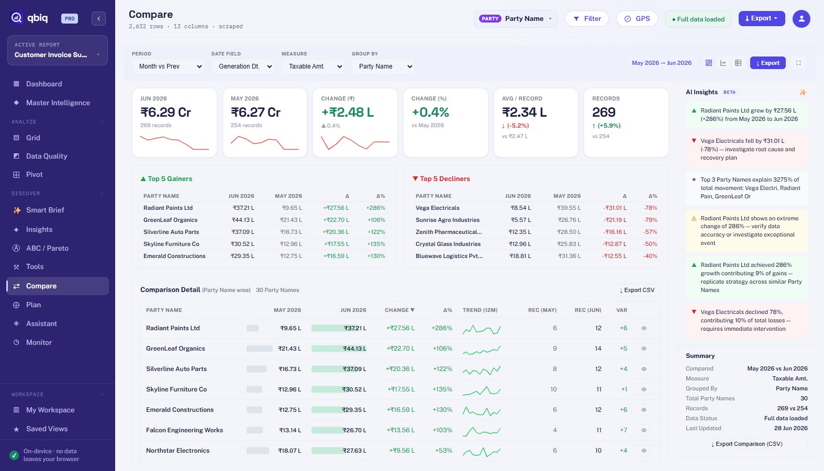
Task: Switch to the cards grid view icon
Action: coord(709,63)
